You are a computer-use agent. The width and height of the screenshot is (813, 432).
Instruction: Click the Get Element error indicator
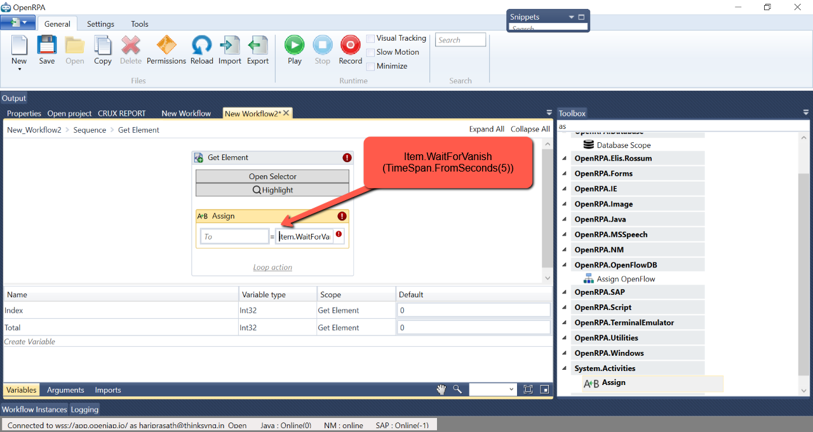coord(347,158)
